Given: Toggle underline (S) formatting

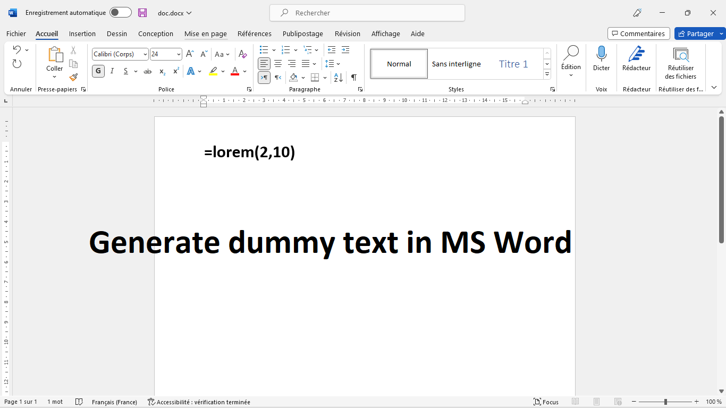Looking at the screenshot, I should [x=126, y=71].
